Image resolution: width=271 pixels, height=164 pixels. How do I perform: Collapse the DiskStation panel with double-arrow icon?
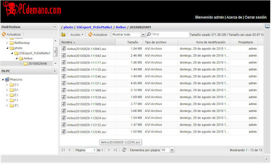[55, 27]
